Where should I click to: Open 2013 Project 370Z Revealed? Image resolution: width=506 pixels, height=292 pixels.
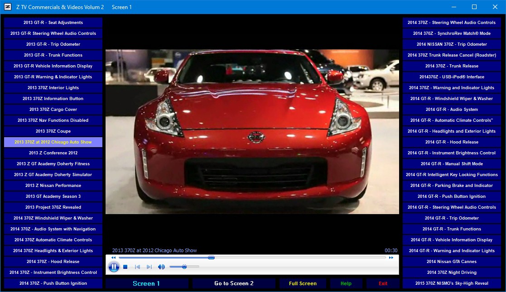(53, 207)
